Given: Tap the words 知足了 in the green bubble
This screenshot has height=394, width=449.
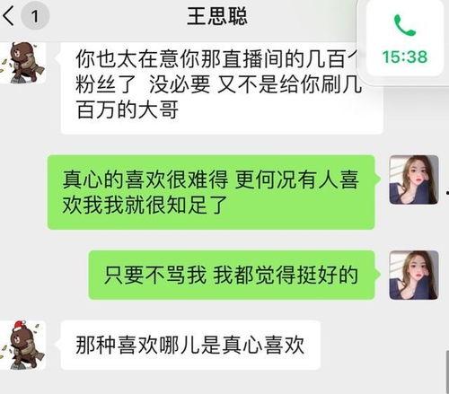Looking at the screenshot, I should coord(197,205).
